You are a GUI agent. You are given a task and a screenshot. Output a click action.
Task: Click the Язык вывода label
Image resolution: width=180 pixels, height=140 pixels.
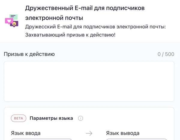[x=123, y=133]
